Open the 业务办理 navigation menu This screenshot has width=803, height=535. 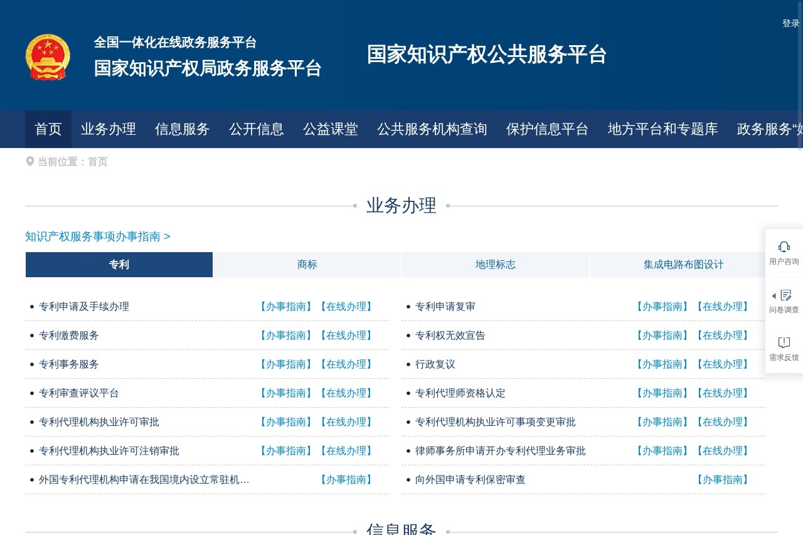(108, 129)
